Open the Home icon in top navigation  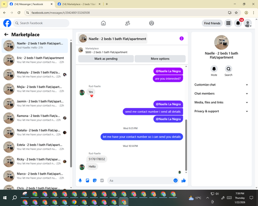pyautogui.click(x=103, y=23)
